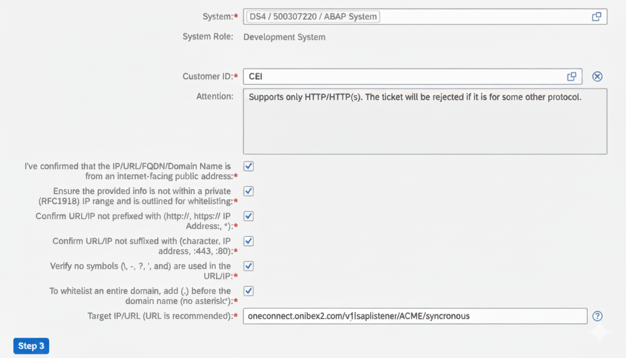Click the sparkle star icon
The height and width of the screenshot is (358, 626).
coord(599,333)
